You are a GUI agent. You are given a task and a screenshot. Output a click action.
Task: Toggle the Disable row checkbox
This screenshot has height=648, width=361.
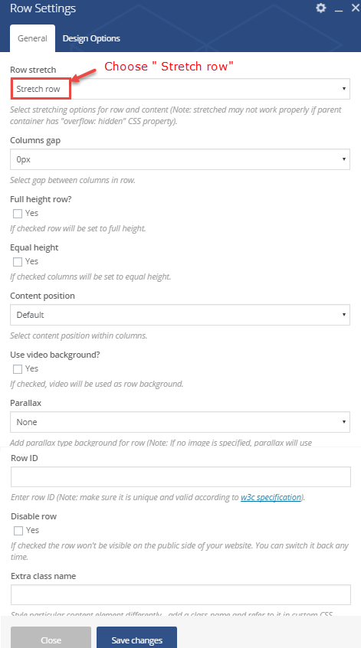[18, 530]
